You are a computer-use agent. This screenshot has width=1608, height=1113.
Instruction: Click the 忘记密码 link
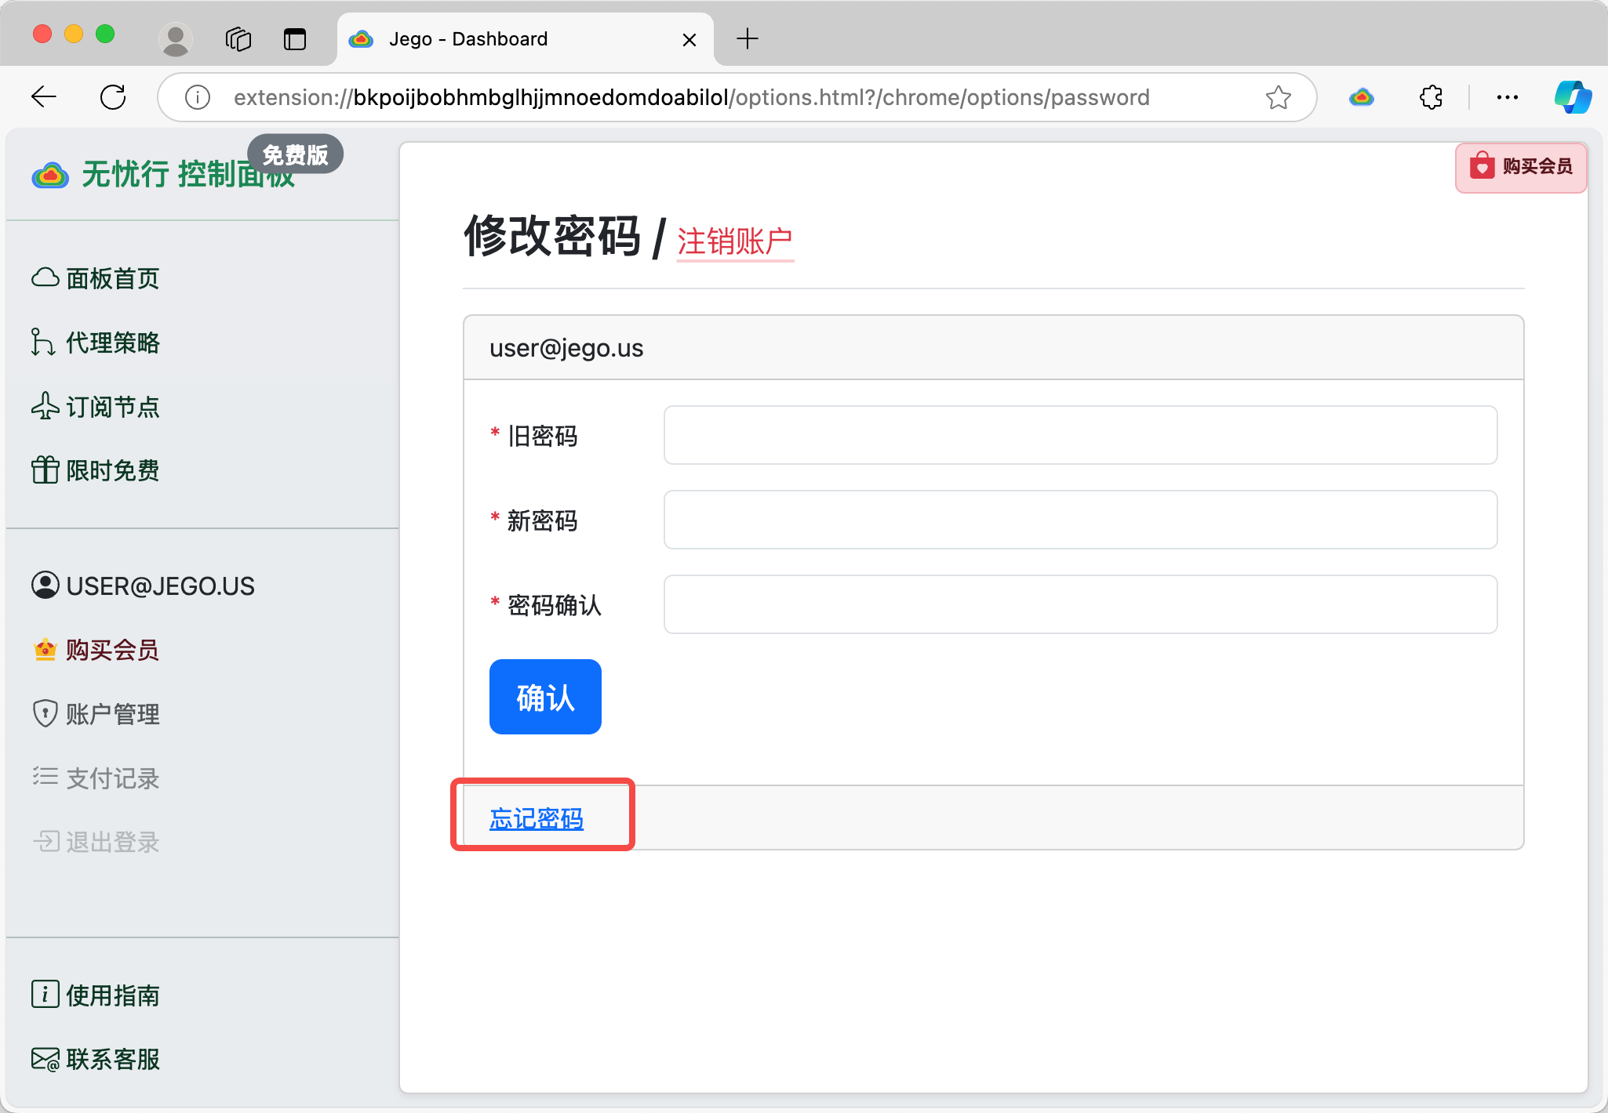[x=537, y=818]
